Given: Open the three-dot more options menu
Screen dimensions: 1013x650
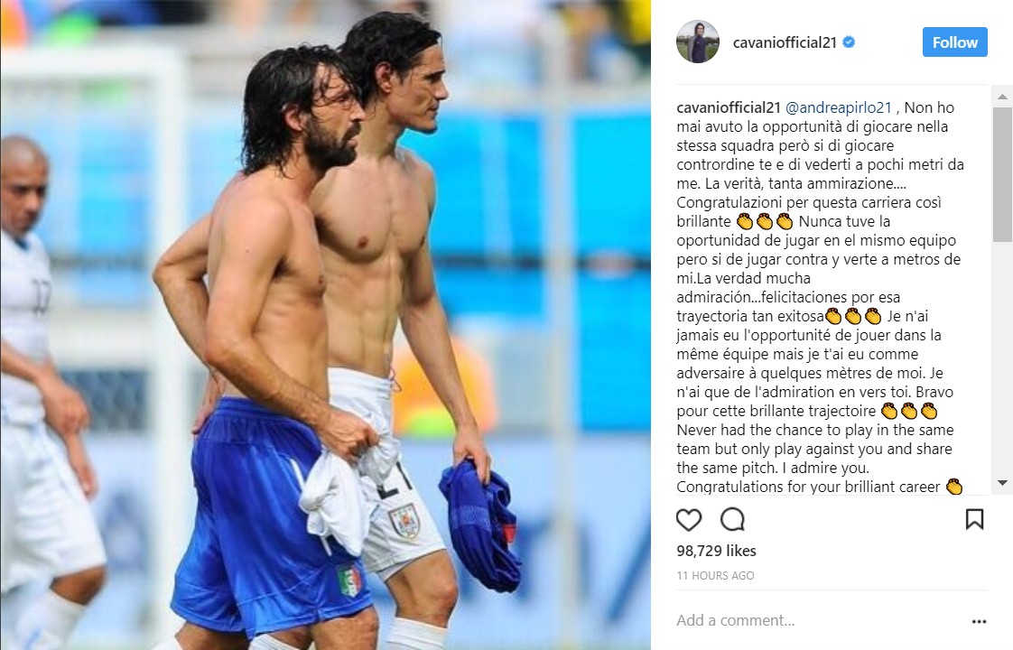Looking at the screenshot, I should point(979,622).
